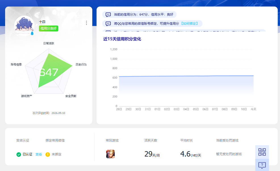Click the 暂无受处罚的游戏 text
Screen dimensions: 280x171
pyautogui.click(x=229, y=154)
